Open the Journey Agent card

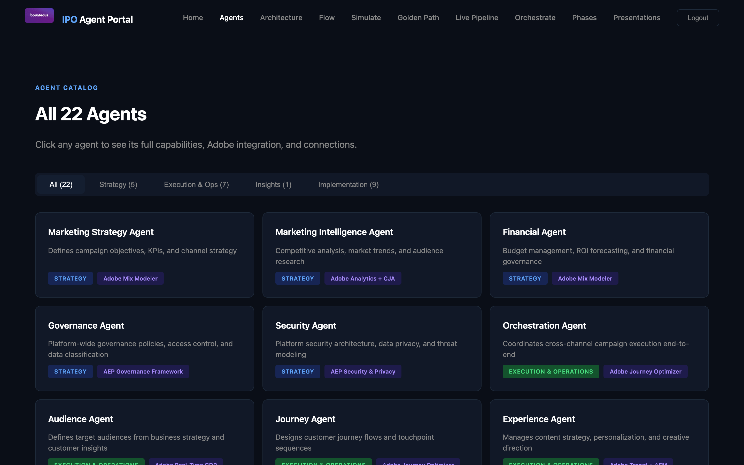point(372,431)
